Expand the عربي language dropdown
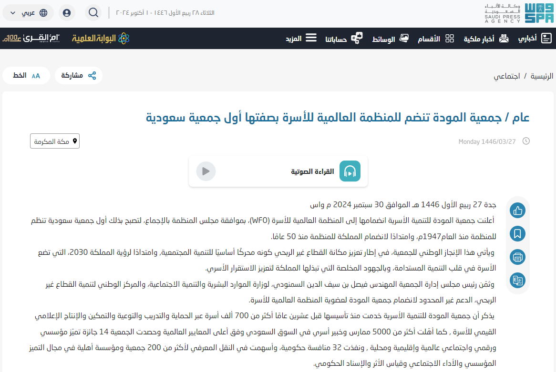This screenshot has width=556, height=372. (x=28, y=13)
